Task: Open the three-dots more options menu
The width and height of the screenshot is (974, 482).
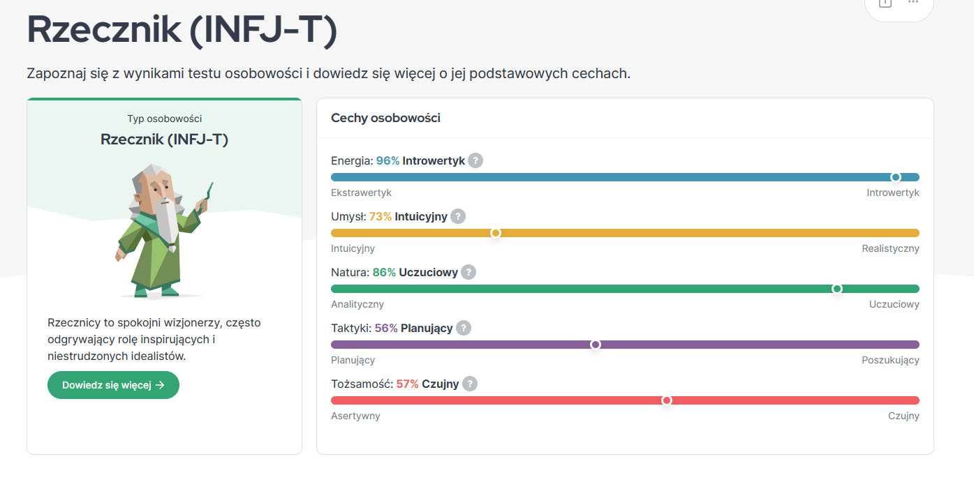Action: click(x=913, y=3)
